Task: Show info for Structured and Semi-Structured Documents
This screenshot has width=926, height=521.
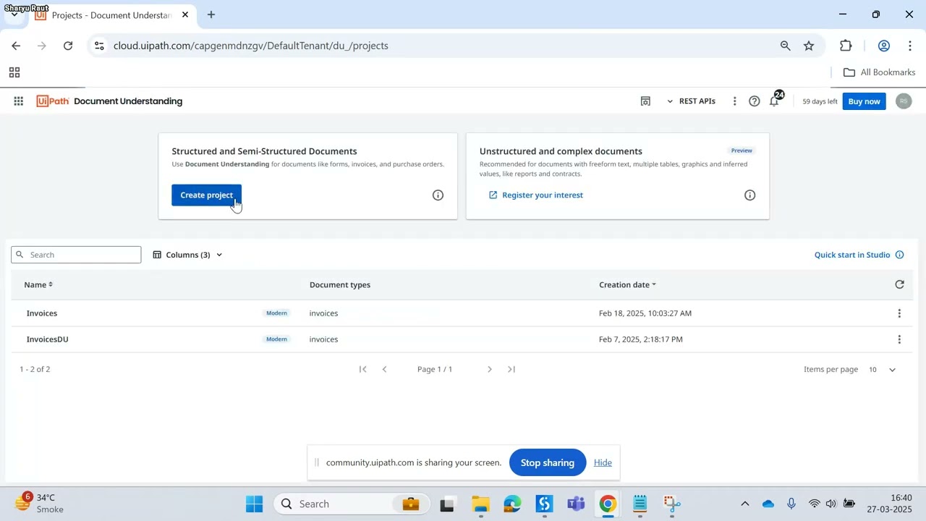Action: 438,195
